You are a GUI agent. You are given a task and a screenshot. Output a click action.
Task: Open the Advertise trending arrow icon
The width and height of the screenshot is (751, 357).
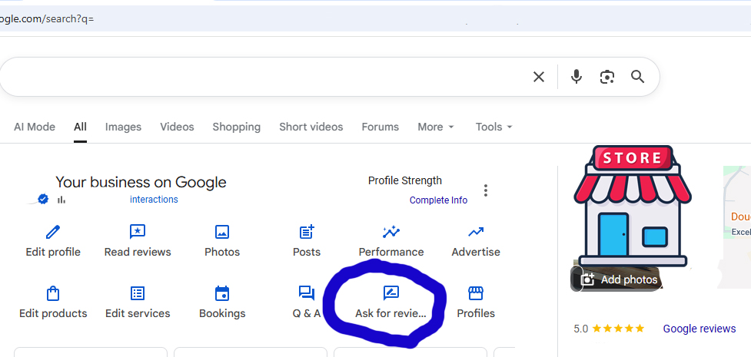pyautogui.click(x=476, y=232)
